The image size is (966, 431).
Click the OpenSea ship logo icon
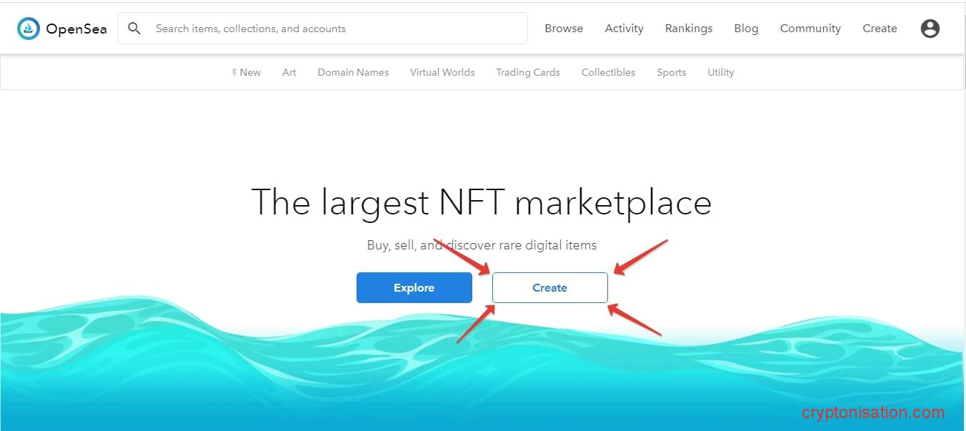[29, 29]
